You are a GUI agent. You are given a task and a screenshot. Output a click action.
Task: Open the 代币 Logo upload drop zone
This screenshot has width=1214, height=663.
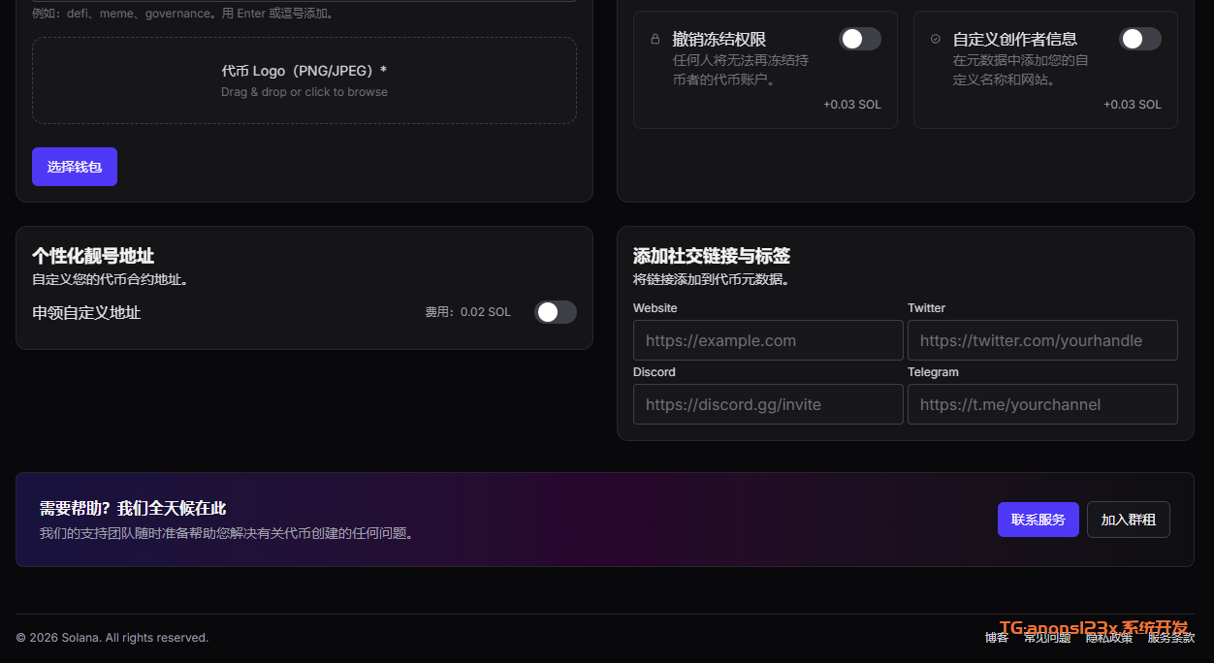pyautogui.click(x=304, y=80)
